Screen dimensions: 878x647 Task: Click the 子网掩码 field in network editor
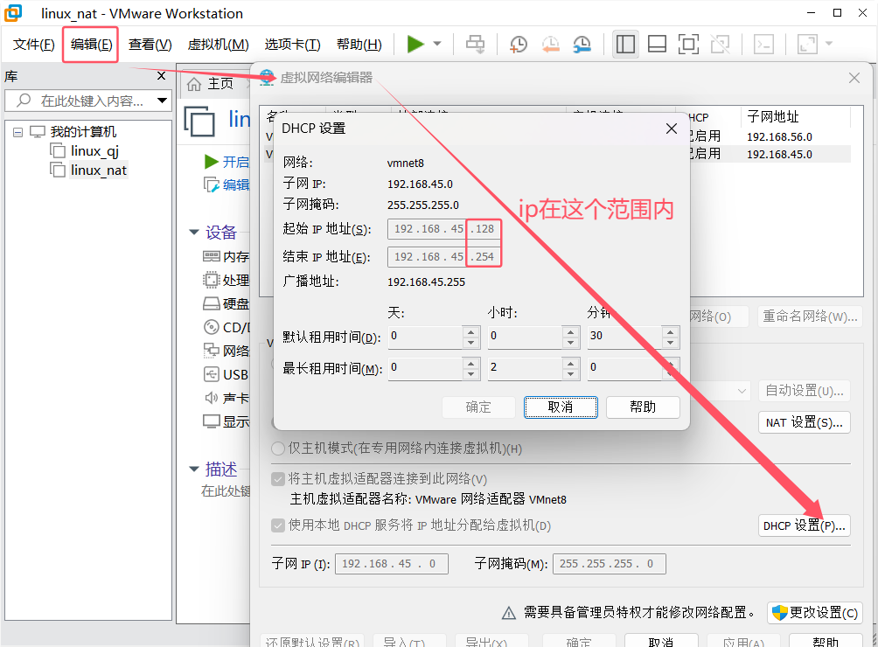click(610, 564)
